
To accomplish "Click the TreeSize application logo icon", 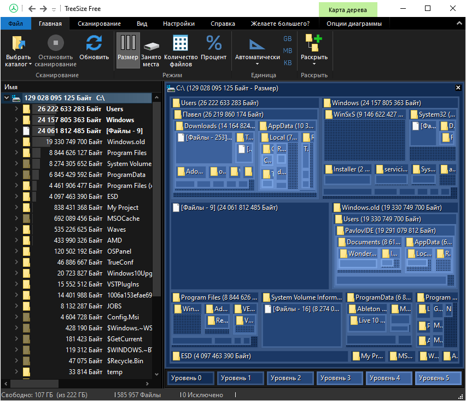I will 13,8.
